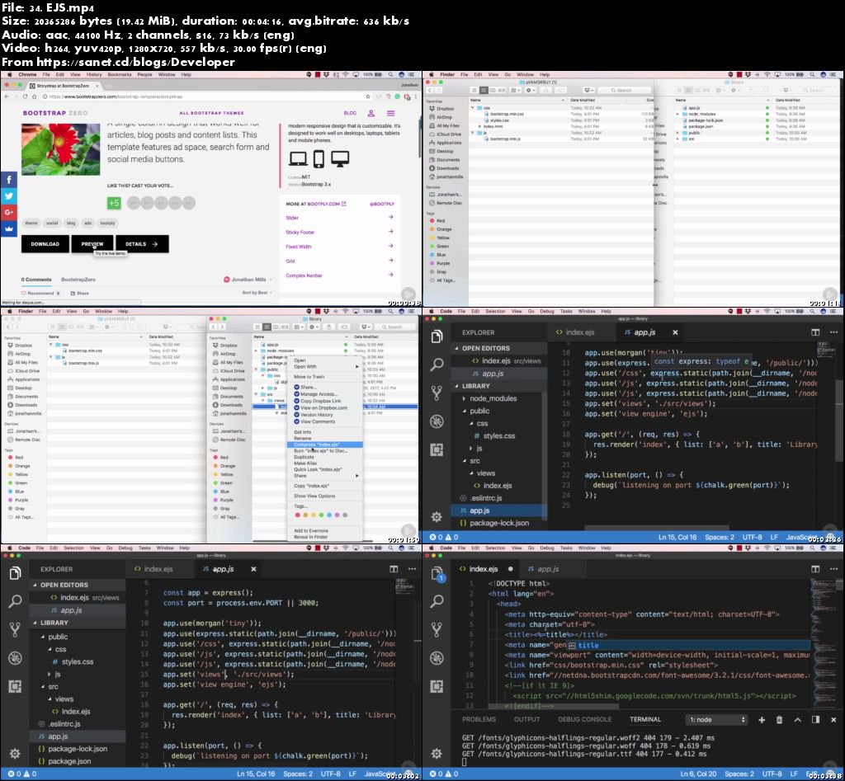Image resolution: width=845 pixels, height=781 pixels.
Task: Open the 'Sticky Footer' link
Action: pyautogui.click(x=300, y=232)
